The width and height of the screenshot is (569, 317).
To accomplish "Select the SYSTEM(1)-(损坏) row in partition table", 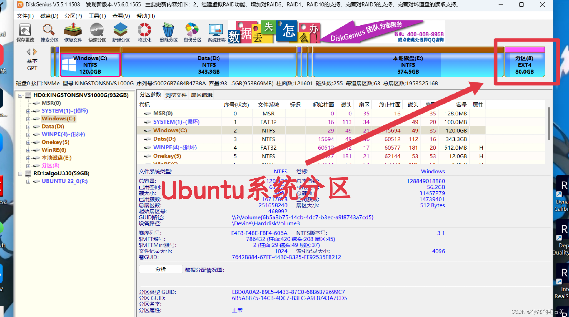I will 311,122.
